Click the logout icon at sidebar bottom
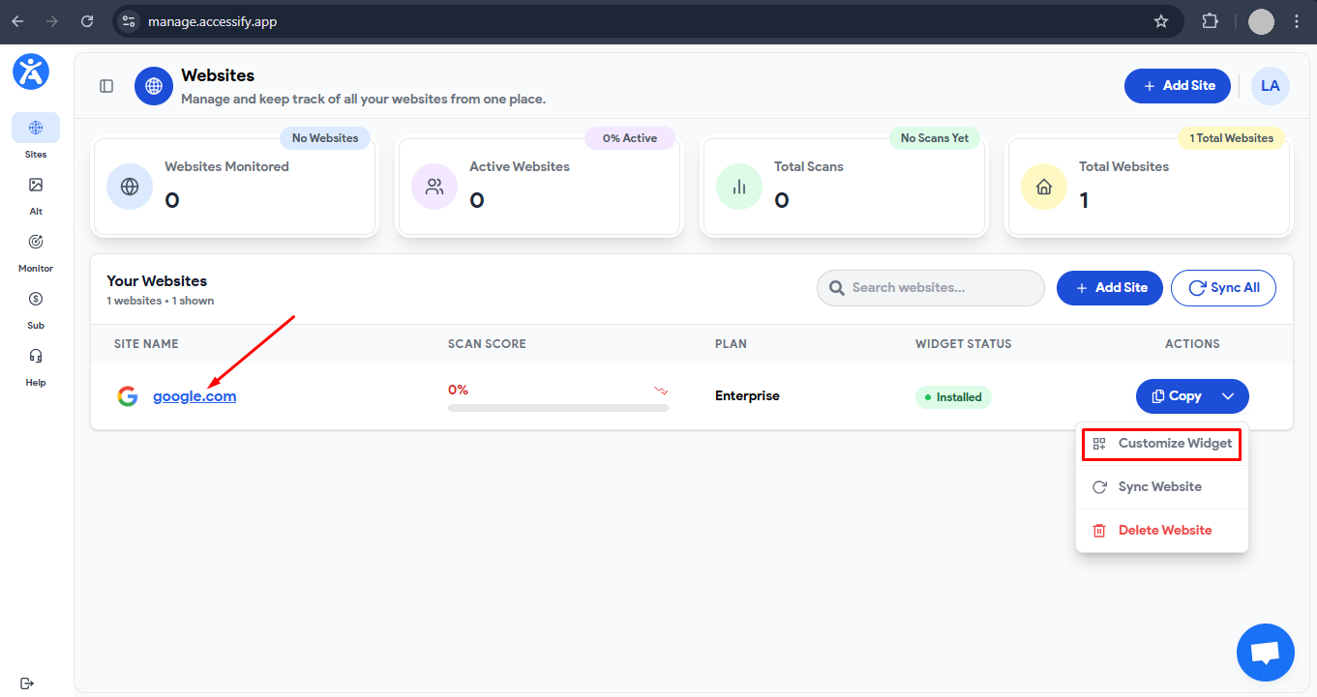Screen dimensions: 1317x697 (27, 683)
